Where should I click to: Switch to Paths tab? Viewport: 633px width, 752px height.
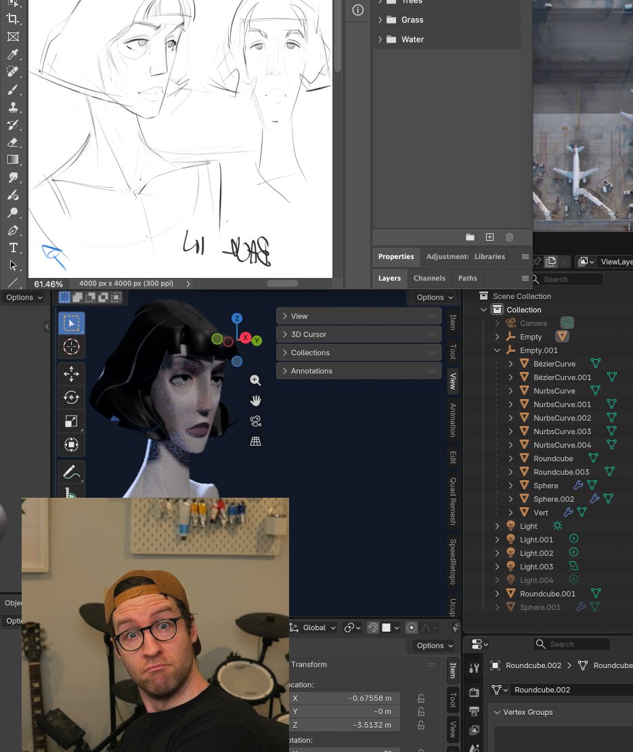pyautogui.click(x=467, y=278)
